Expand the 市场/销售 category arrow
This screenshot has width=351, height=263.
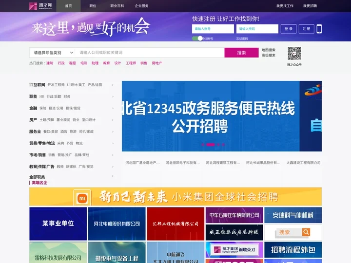coord(113,155)
